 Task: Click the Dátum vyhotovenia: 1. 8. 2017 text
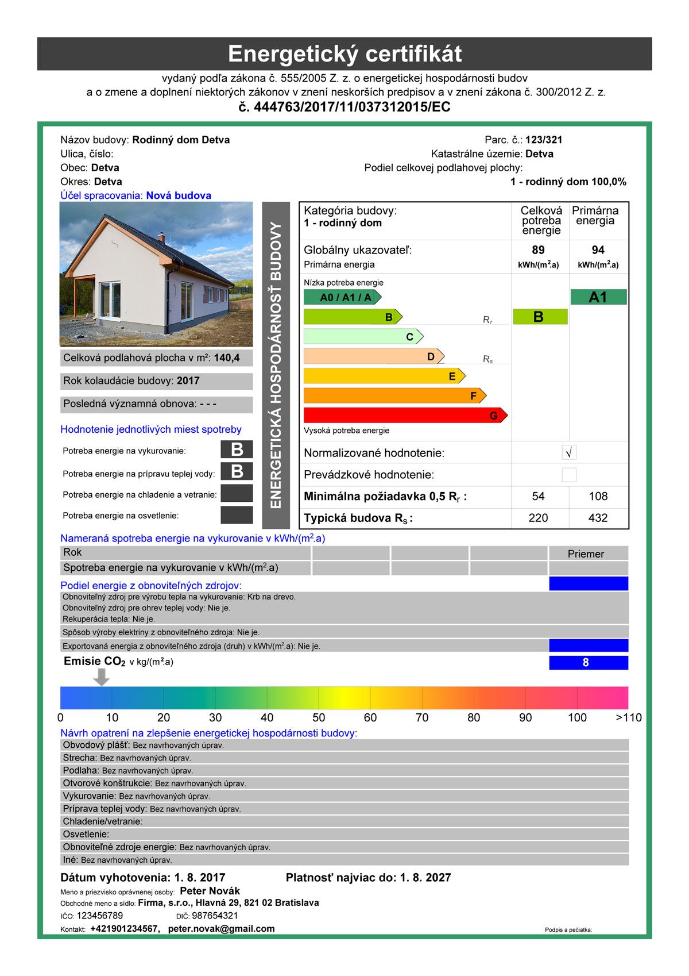coord(143,878)
